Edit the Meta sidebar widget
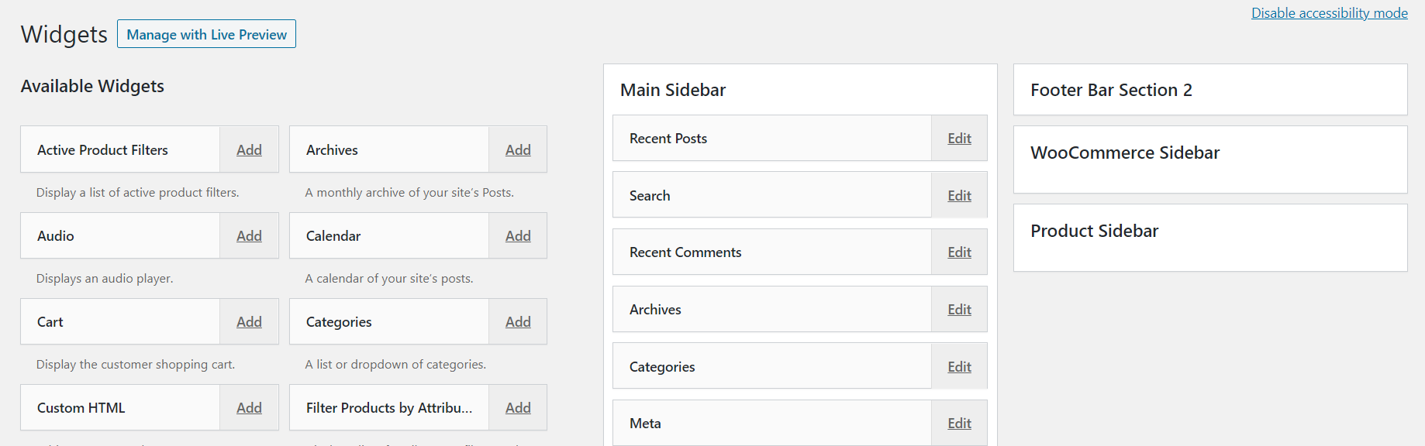Image resolution: width=1425 pixels, height=446 pixels. (959, 424)
